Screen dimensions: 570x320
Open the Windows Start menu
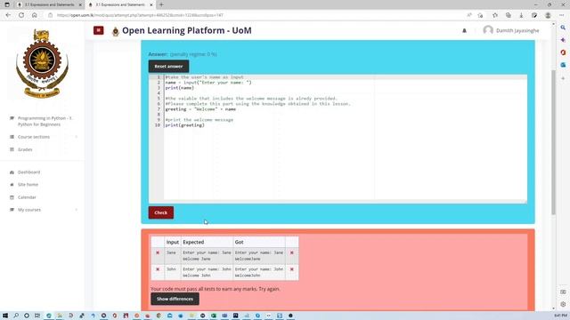pos(5,316)
